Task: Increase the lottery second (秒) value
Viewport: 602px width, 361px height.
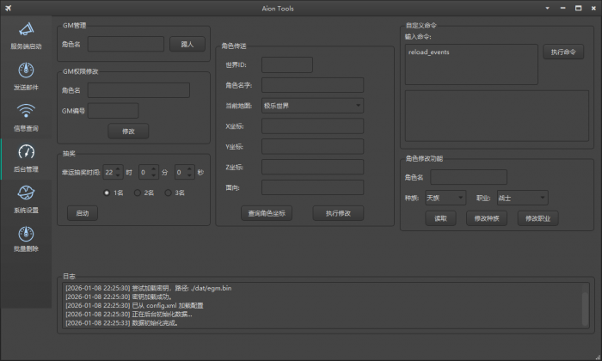Action: (190, 168)
